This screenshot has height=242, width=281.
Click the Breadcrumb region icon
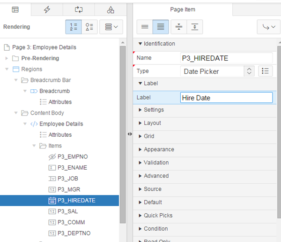click(34, 91)
